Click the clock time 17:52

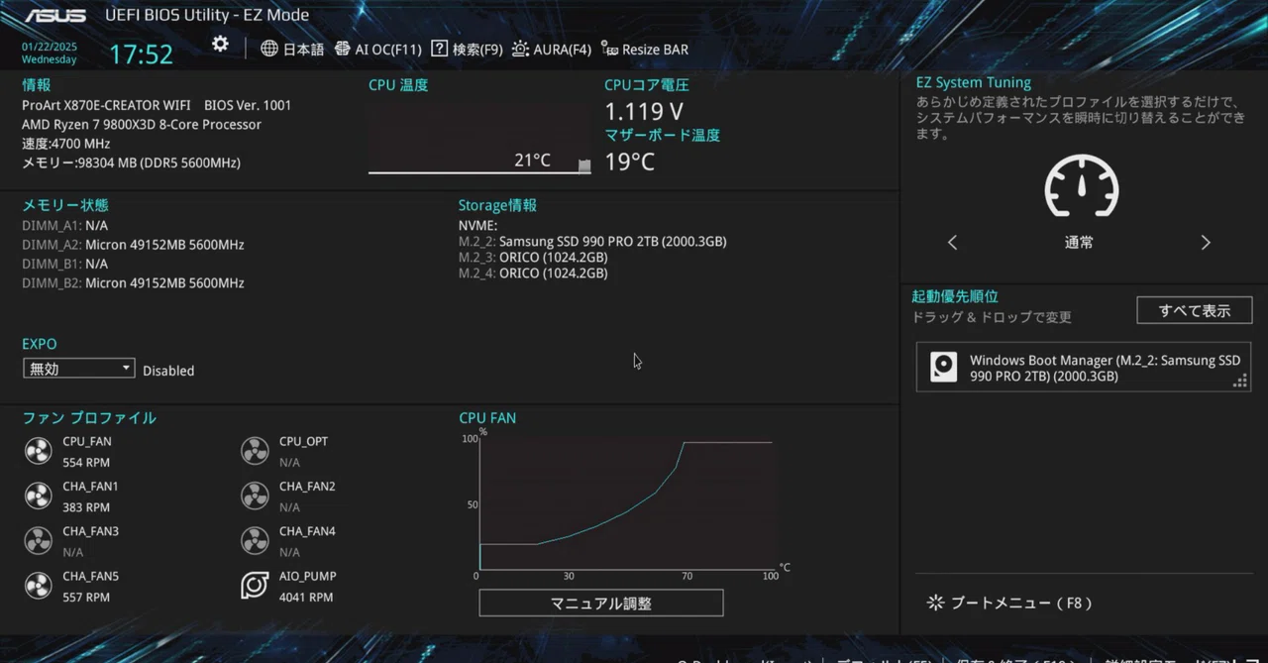[141, 55]
